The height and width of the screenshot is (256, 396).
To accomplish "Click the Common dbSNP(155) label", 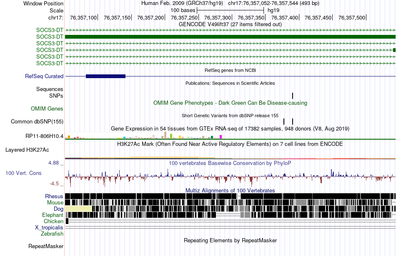I will pos(37,122).
